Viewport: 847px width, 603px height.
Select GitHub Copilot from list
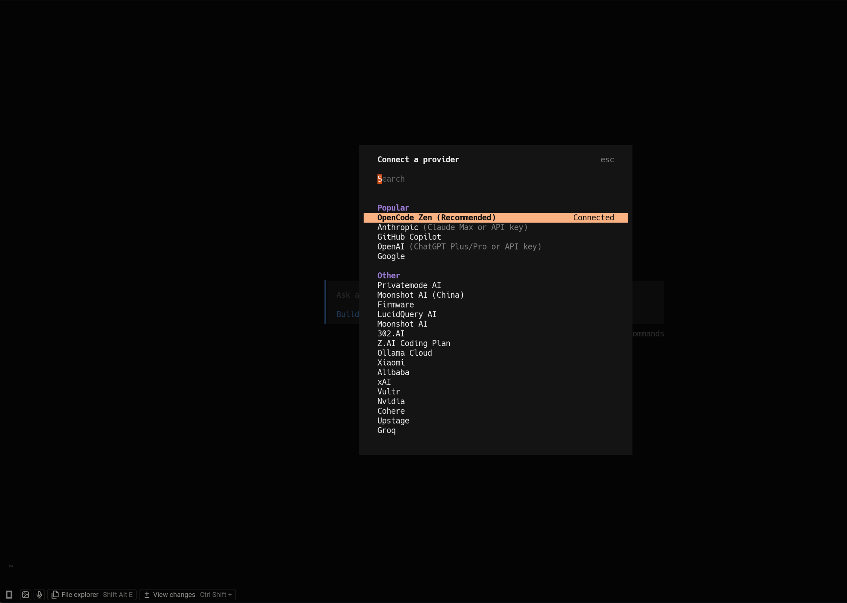coord(409,237)
